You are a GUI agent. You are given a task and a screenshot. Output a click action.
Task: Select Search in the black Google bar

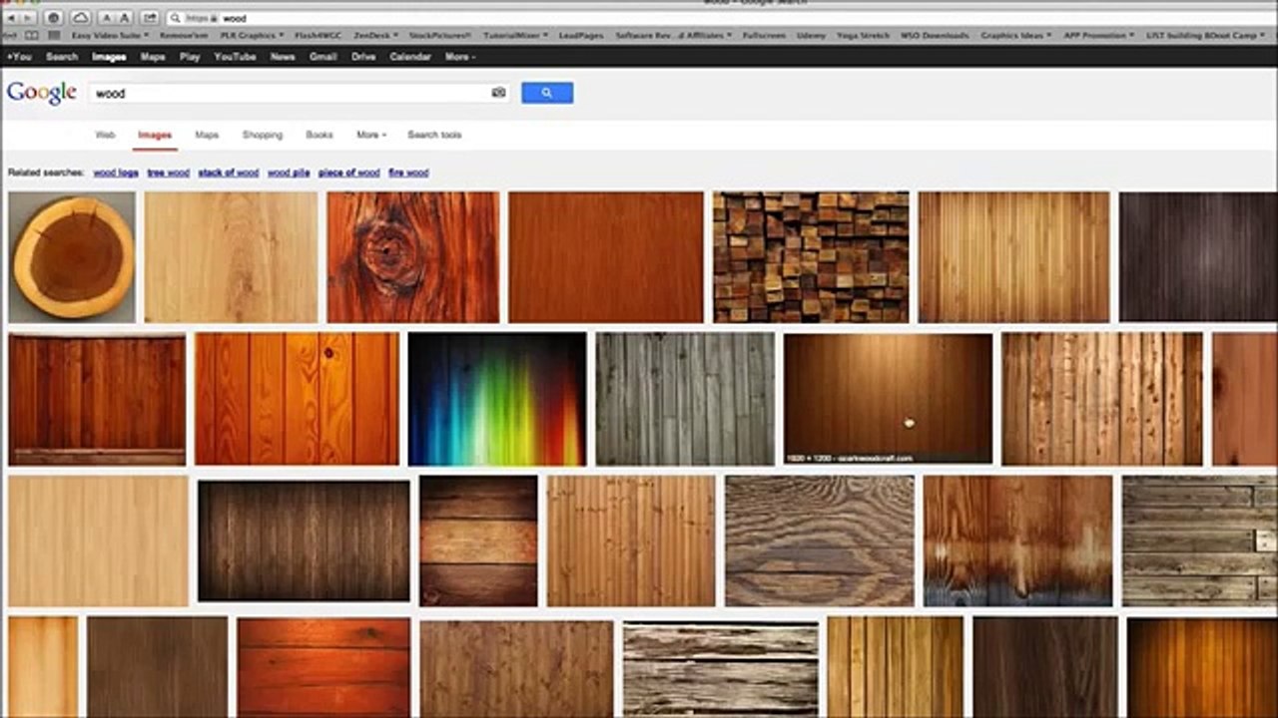click(62, 57)
